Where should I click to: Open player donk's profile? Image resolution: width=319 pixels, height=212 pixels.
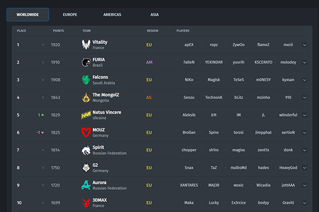pyautogui.click(x=288, y=150)
